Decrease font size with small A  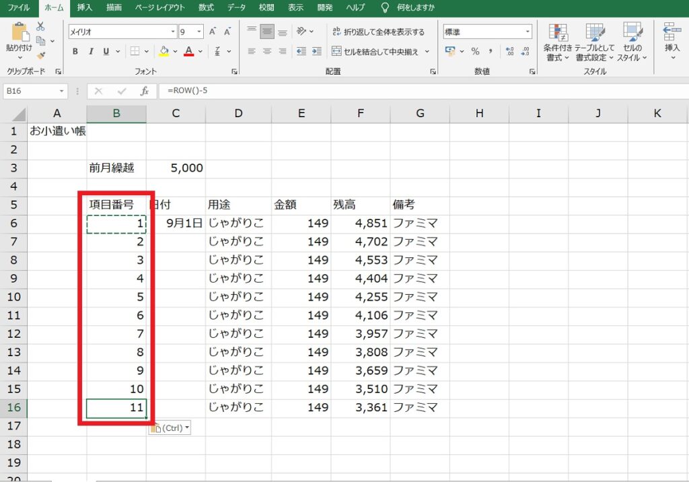(227, 32)
